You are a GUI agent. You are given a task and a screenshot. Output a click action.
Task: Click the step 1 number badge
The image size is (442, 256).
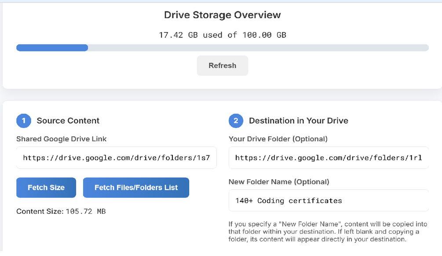(24, 121)
